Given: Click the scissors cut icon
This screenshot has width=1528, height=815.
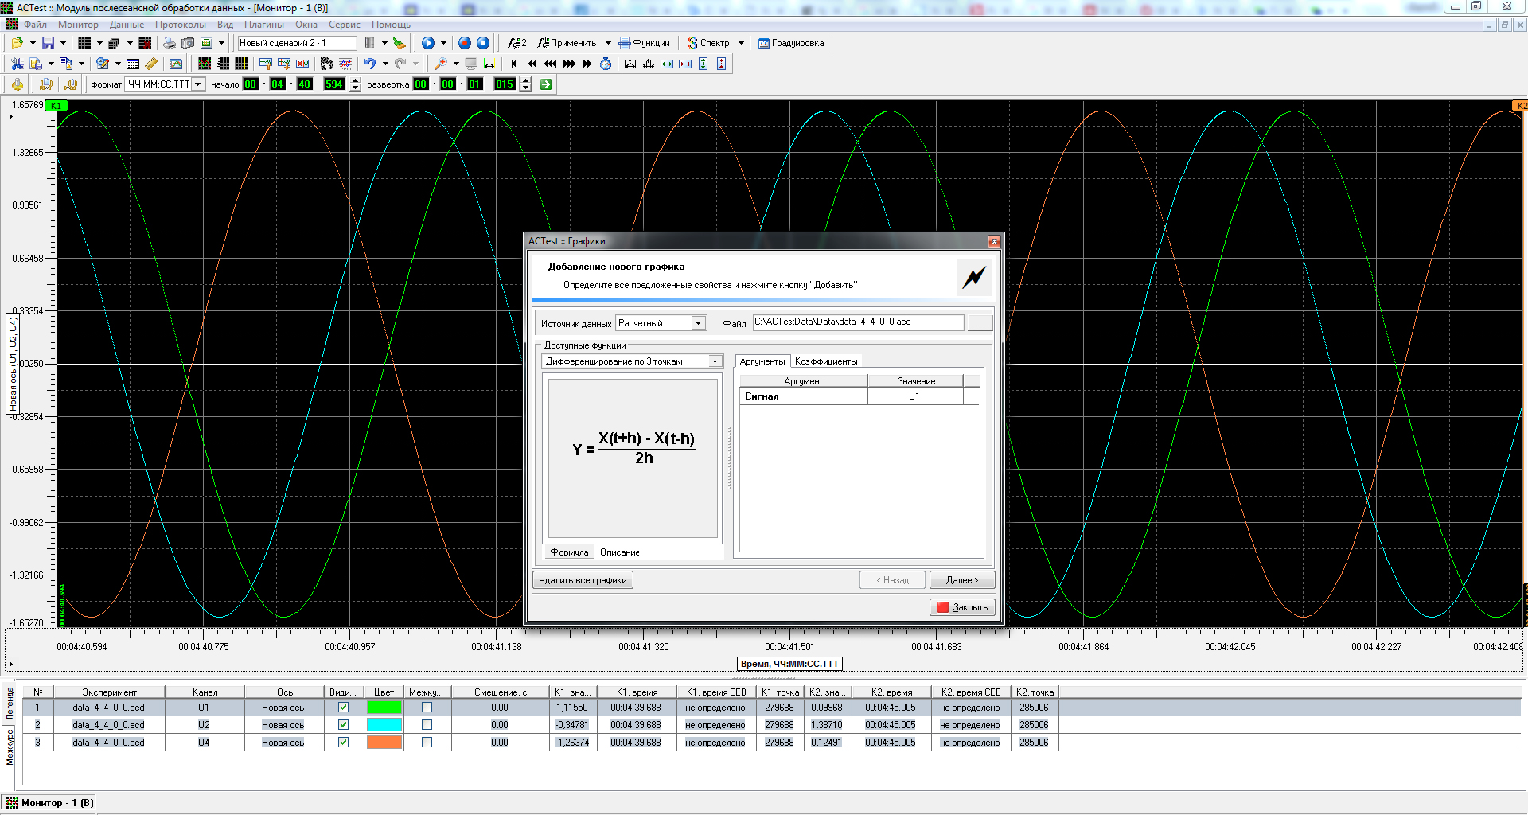Looking at the screenshot, I should [17, 64].
